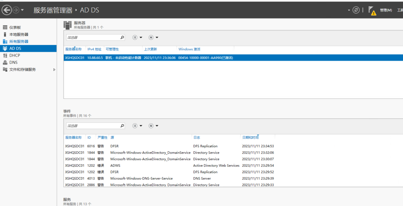The height and width of the screenshot is (206, 403).
Task: Select AD DS in the sidebar
Action: [x=28, y=48]
